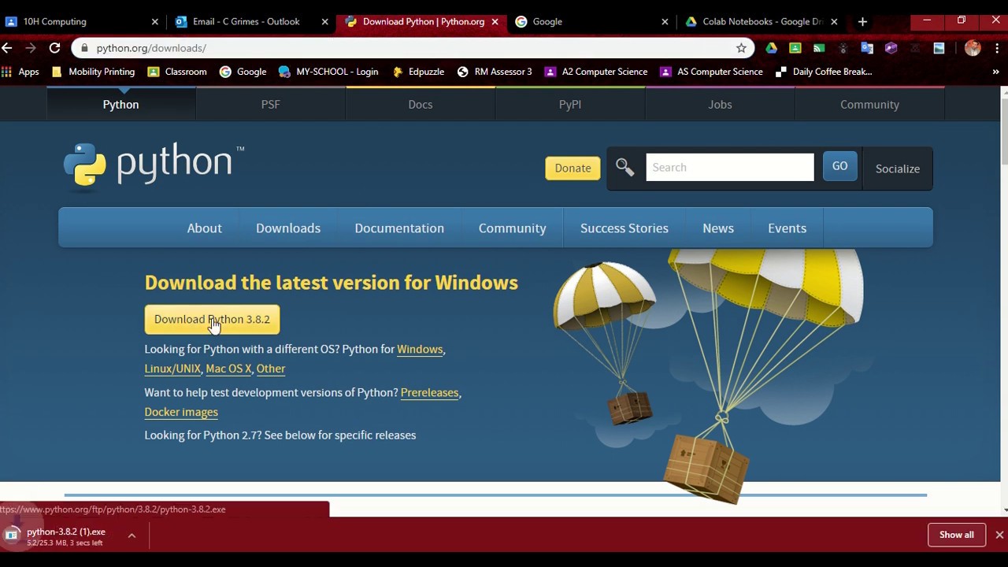Open the Chrome three-dot menu
The image size is (1008, 567).
click(x=996, y=48)
